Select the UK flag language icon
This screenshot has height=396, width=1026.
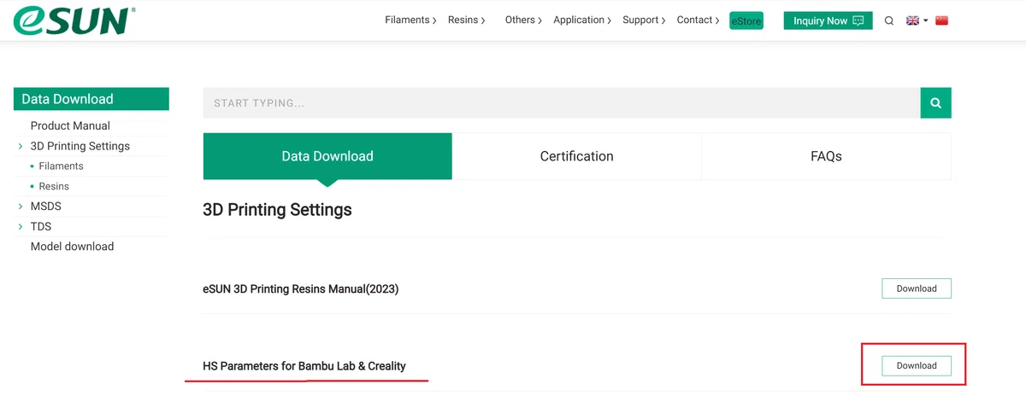(912, 20)
